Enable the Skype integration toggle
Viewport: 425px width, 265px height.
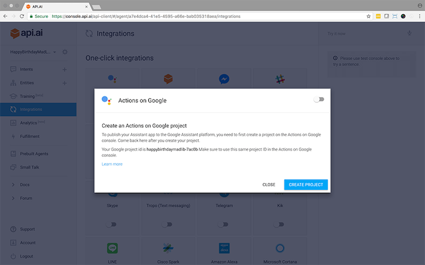coord(111,224)
